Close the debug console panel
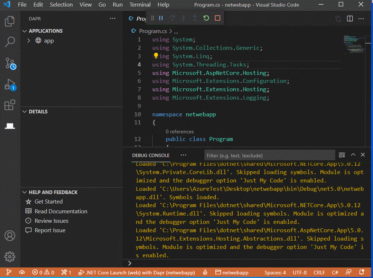Viewport: 373px width, 278px height. (x=363, y=155)
